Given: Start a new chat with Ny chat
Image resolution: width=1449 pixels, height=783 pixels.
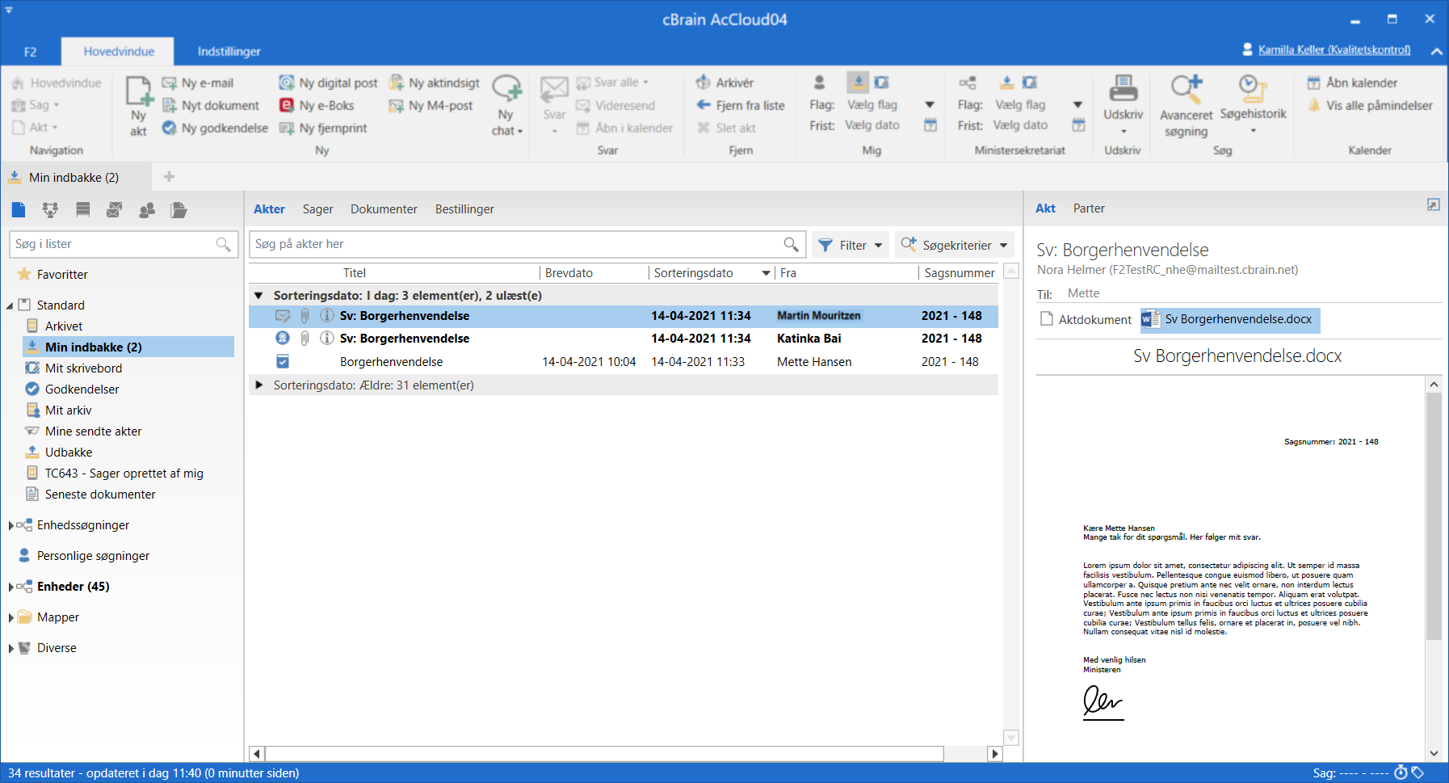Looking at the screenshot, I should pyautogui.click(x=506, y=106).
